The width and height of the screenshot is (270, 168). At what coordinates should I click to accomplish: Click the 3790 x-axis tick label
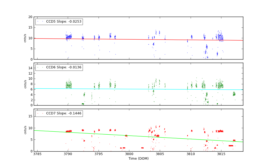pos(68,154)
